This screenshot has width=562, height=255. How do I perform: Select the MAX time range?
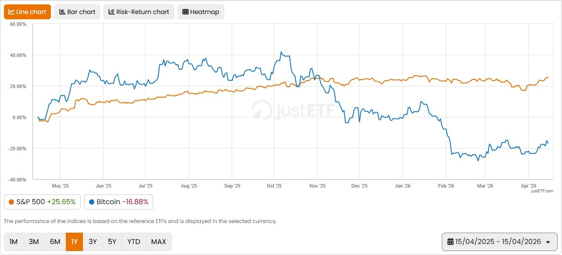[158, 242]
